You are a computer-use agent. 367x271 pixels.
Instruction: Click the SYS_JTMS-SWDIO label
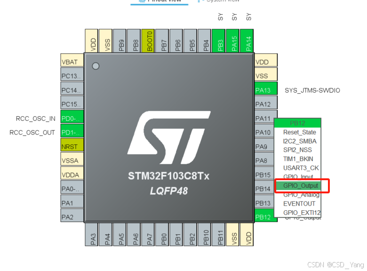312,90
